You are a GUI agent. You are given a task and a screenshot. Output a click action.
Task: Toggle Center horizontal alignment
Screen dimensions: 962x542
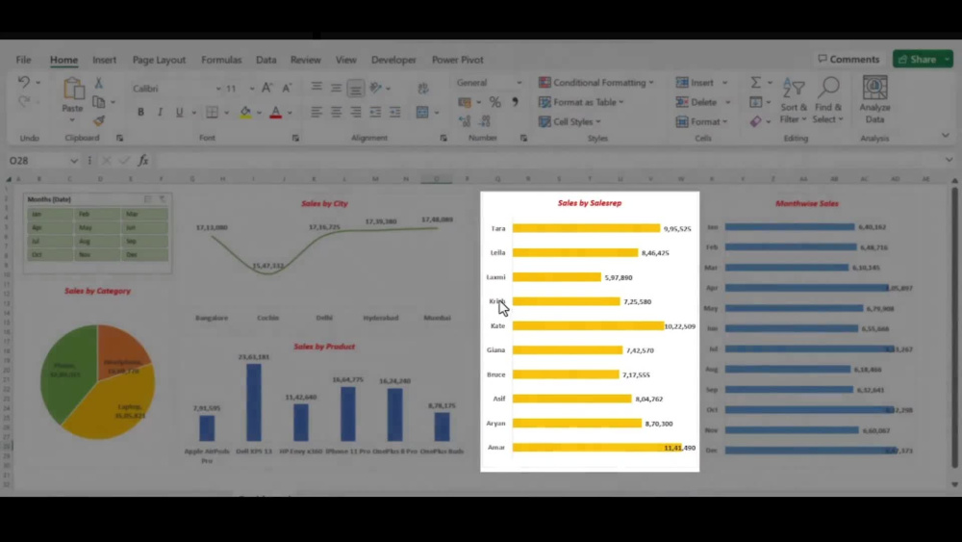[336, 113]
